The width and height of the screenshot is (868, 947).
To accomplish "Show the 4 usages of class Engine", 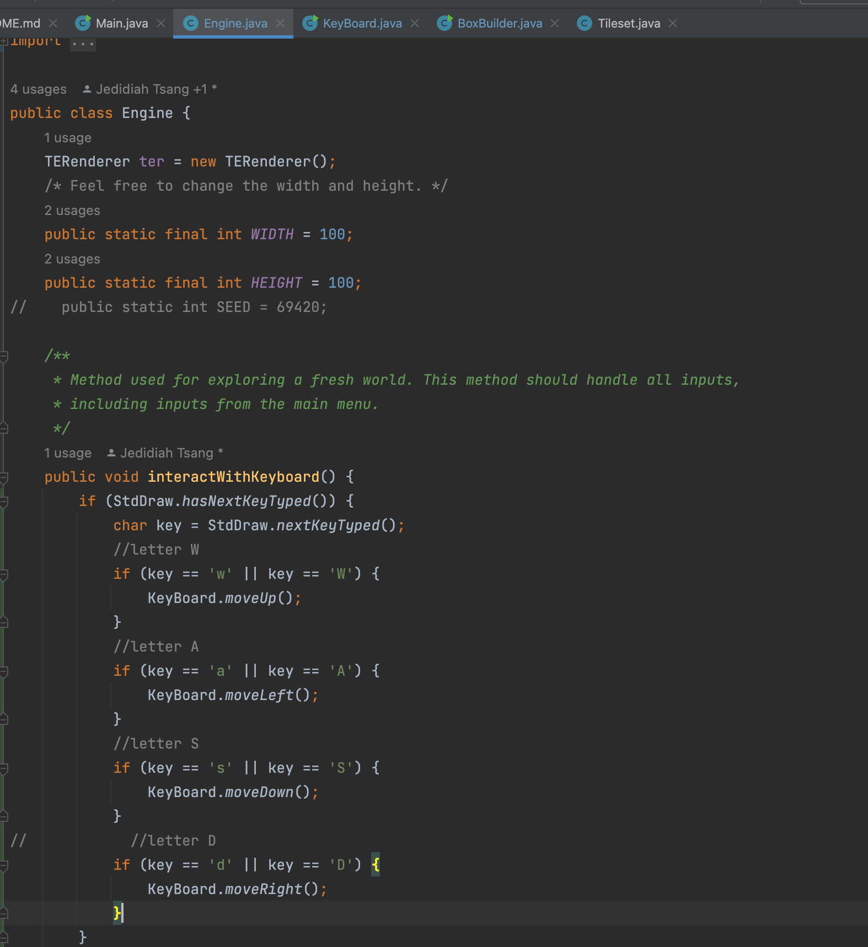I will point(38,89).
